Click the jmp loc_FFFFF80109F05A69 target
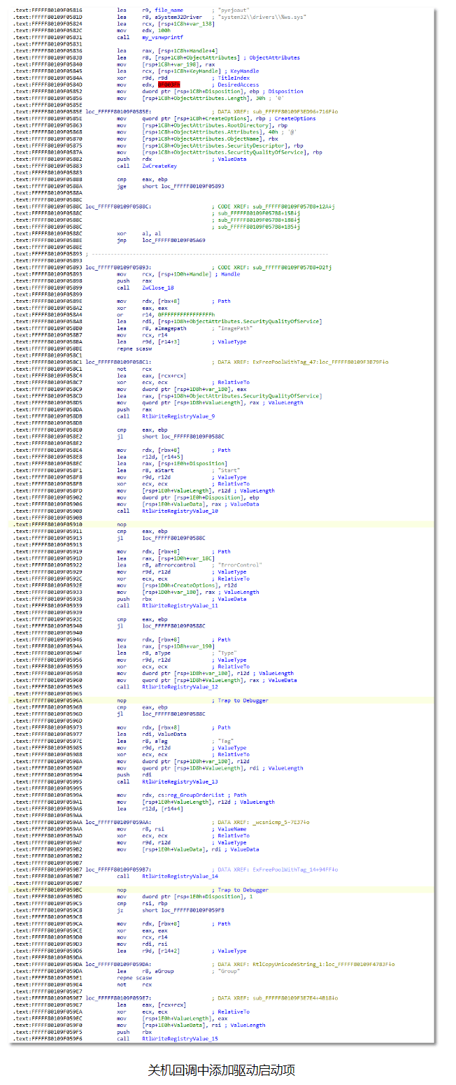The width and height of the screenshot is (456, 1085). coord(174,240)
